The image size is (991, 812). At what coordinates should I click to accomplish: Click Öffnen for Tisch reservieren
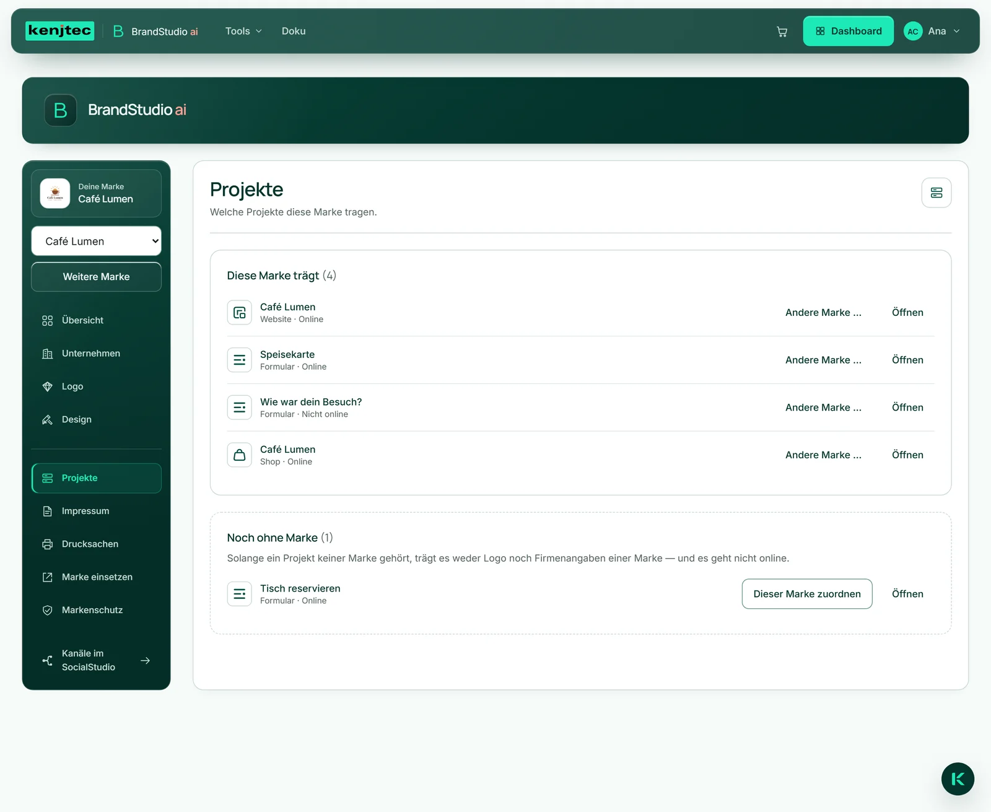click(x=907, y=594)
